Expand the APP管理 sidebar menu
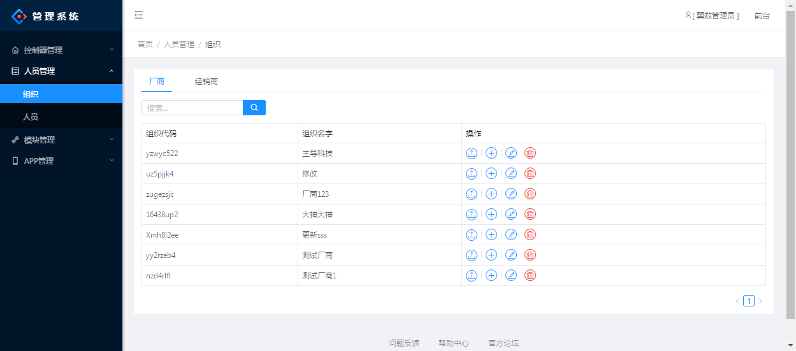This screenshot has width=796, height=351. point(61,161)
